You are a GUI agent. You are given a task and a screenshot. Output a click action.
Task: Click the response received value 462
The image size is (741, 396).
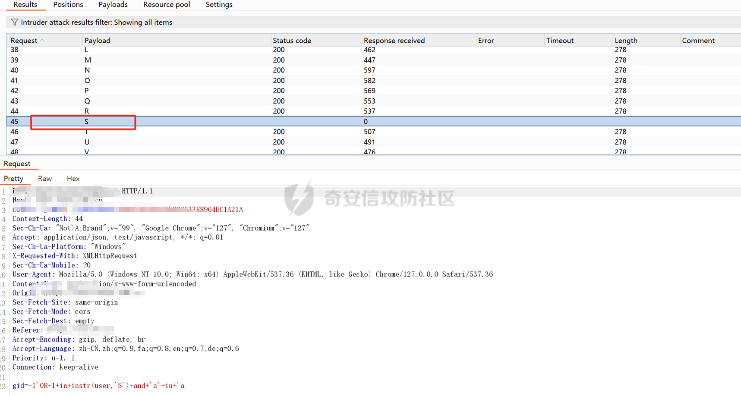[x=369, y=50]
